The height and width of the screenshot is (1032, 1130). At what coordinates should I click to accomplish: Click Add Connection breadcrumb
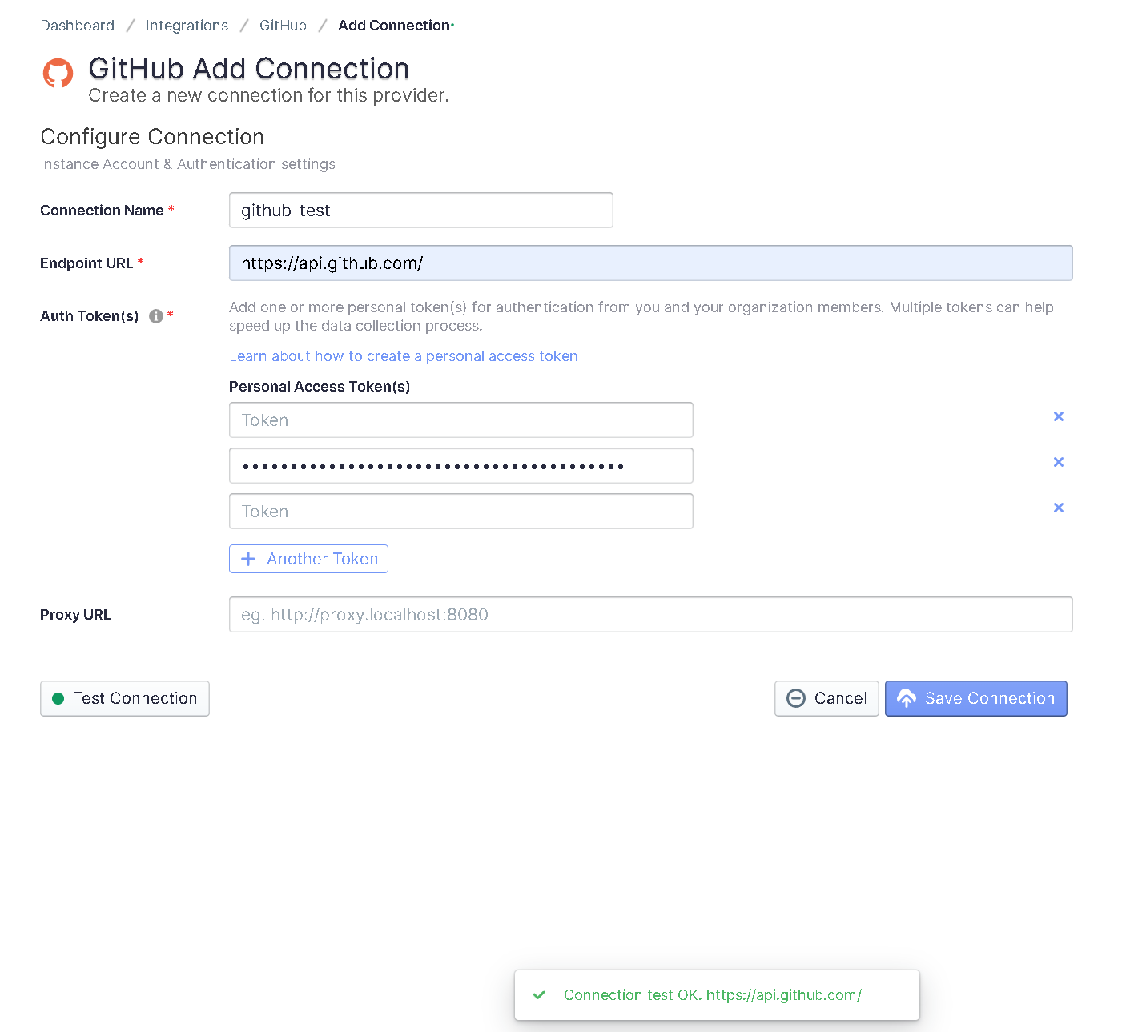[394, 26]
